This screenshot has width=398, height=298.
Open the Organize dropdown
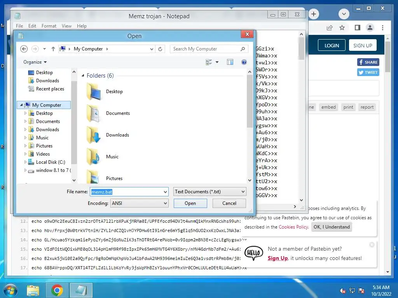35,62
